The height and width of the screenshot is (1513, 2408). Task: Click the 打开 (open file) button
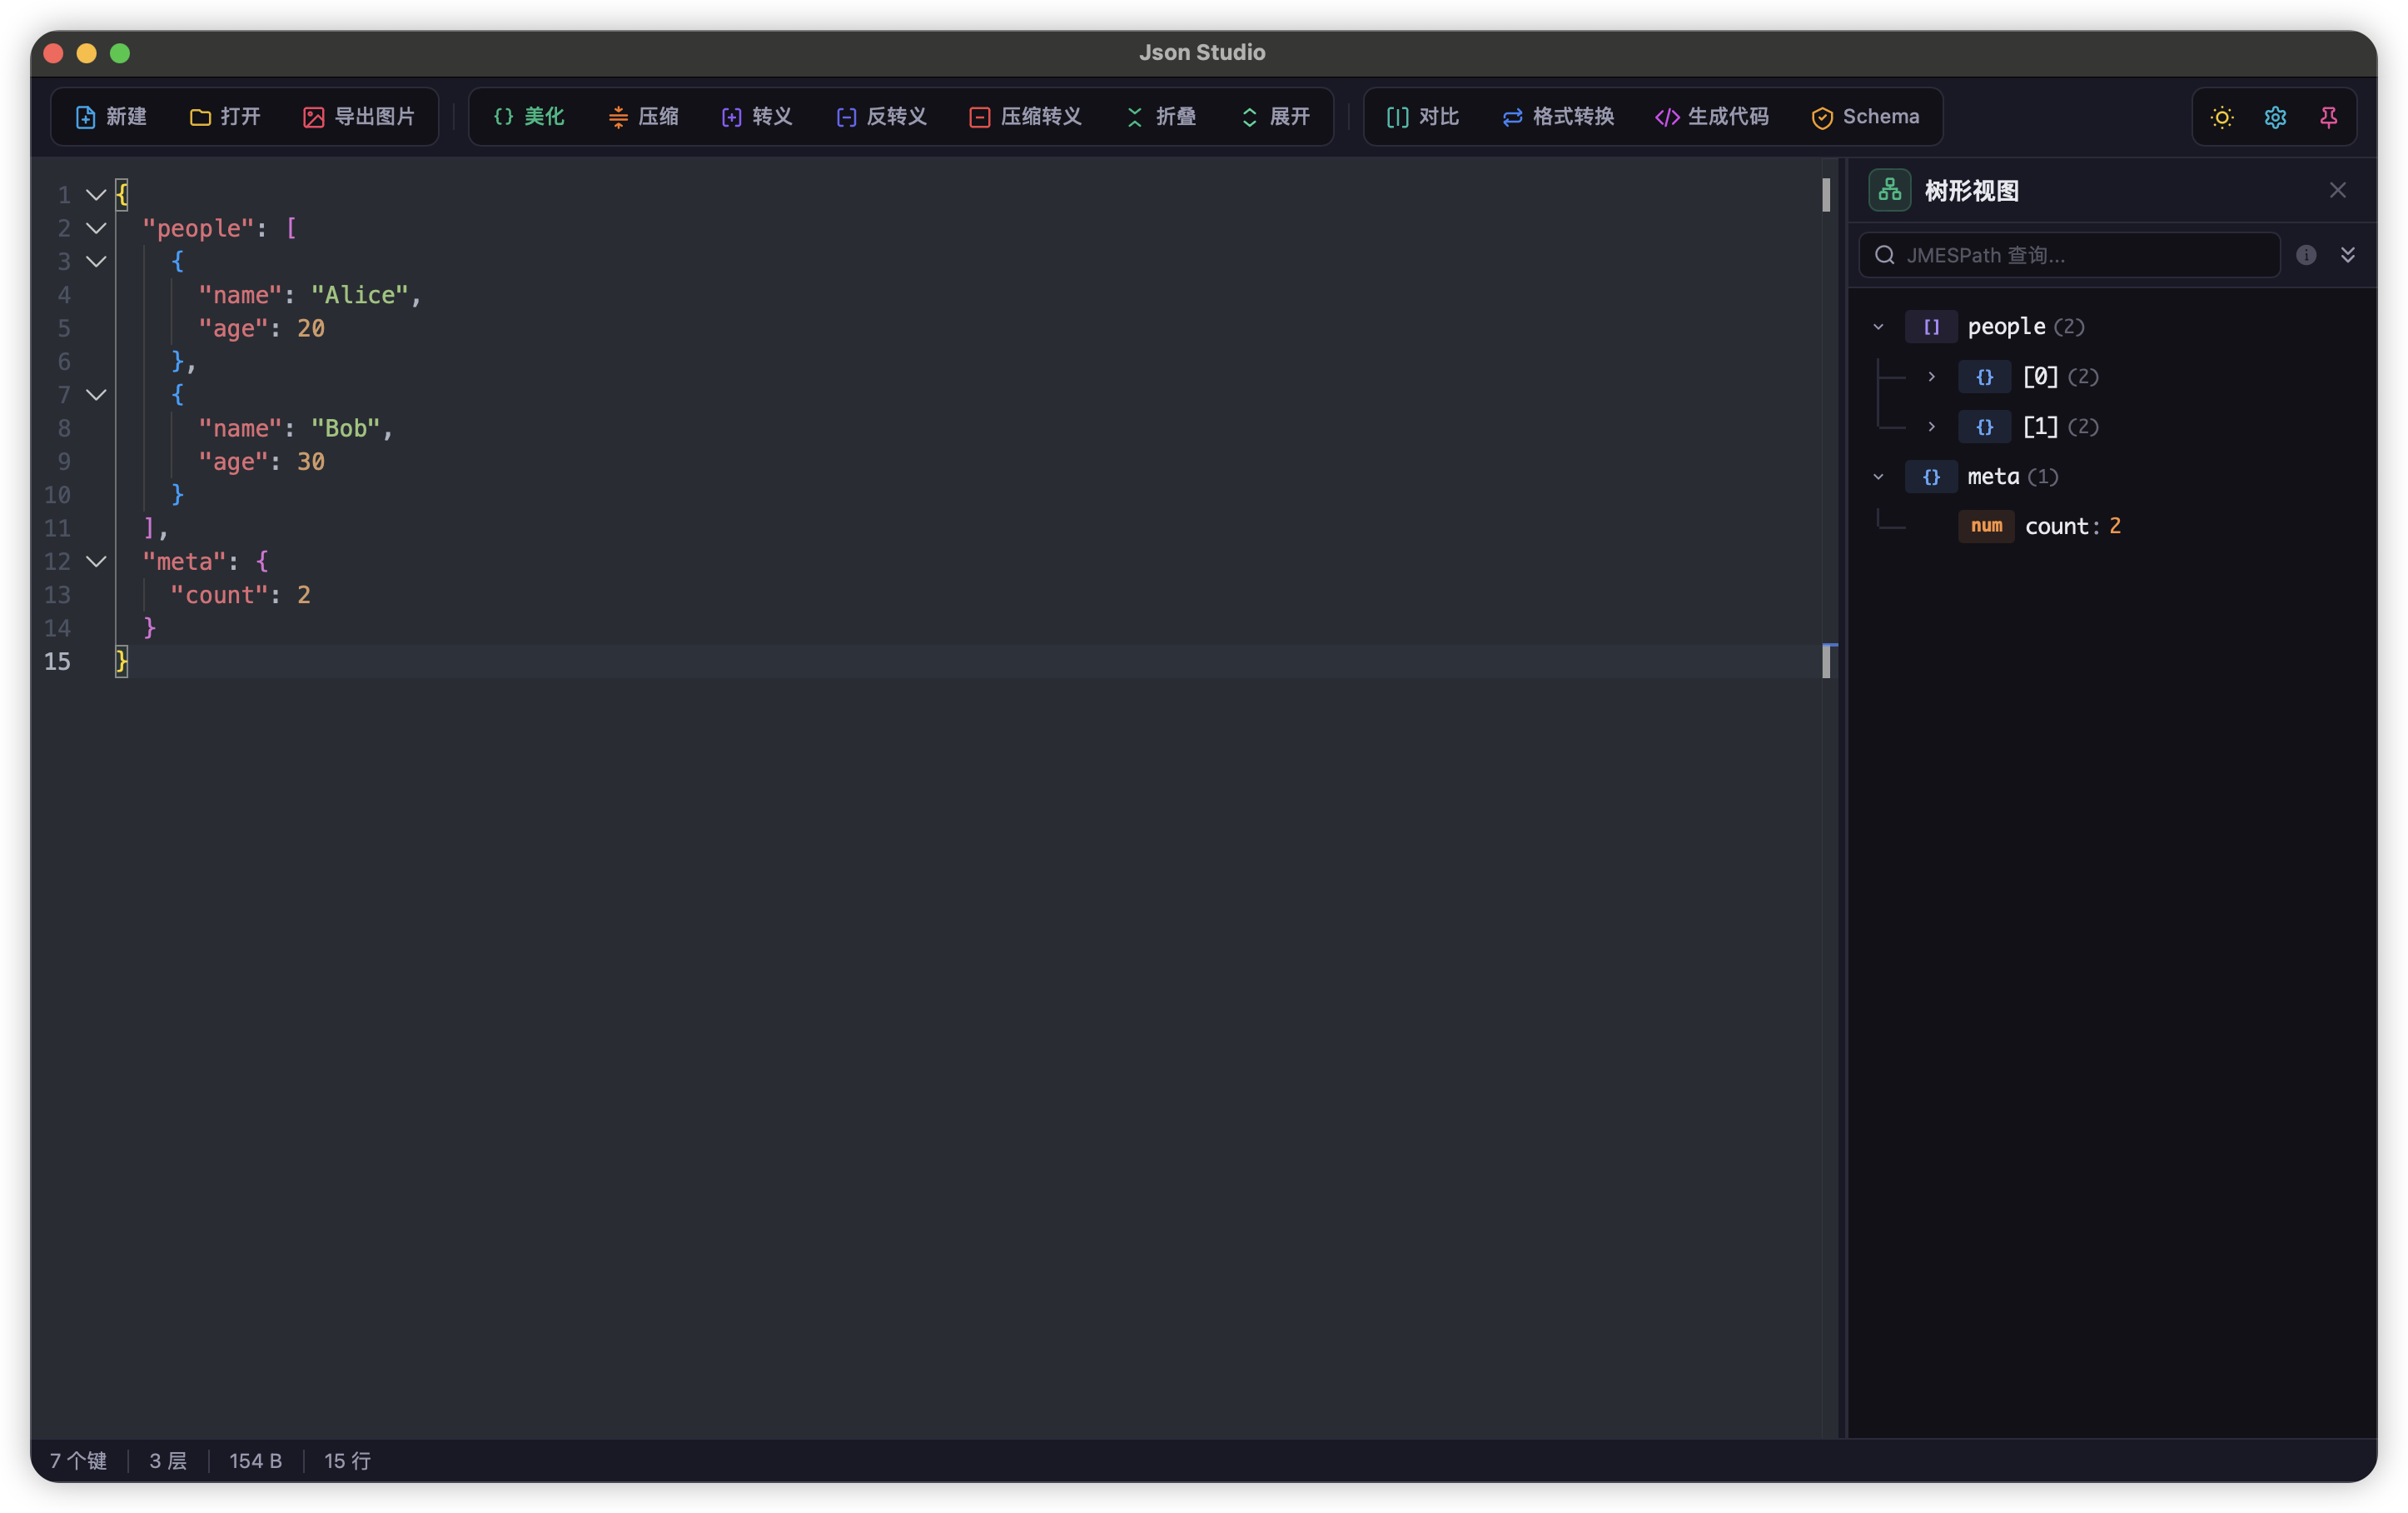click(x=225, y=116)
